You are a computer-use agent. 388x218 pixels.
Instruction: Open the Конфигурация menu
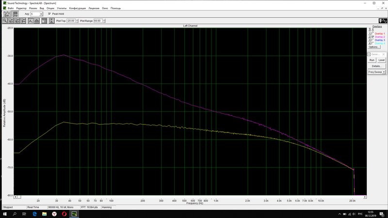[78, 8]
